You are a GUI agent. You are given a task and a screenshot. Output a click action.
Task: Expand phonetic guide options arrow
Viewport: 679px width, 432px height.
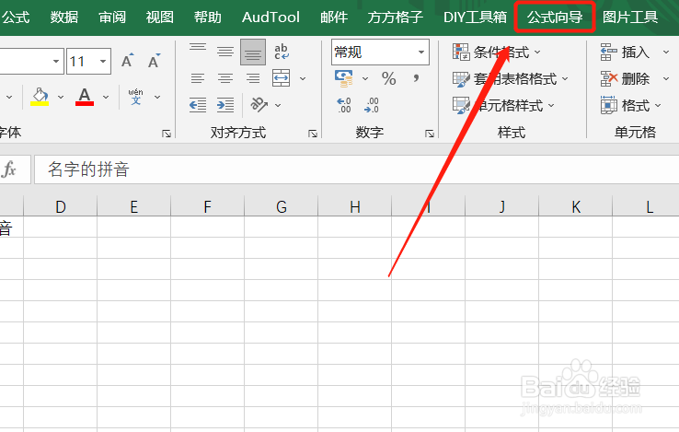(x=157, y=97)
